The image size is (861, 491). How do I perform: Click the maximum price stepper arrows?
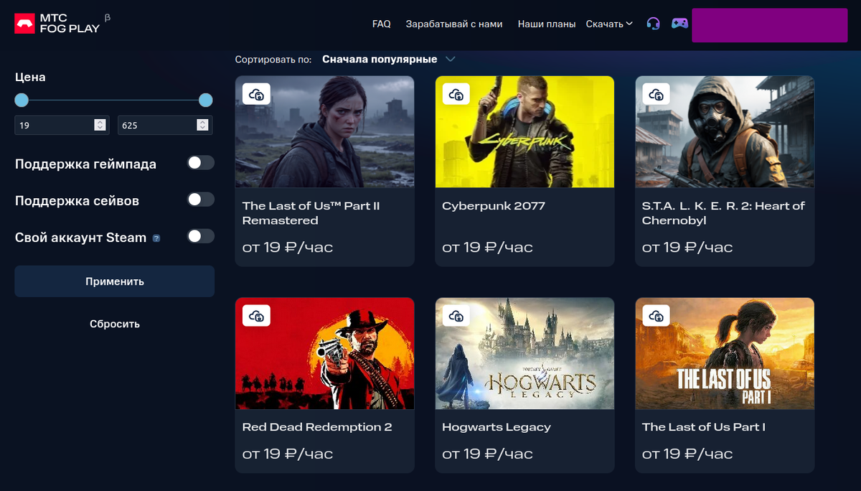[203, 125]
